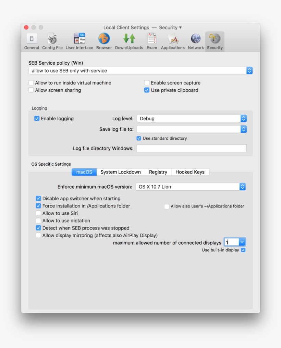Change maximum allowed number of connected displays

(x=242, y=242)
